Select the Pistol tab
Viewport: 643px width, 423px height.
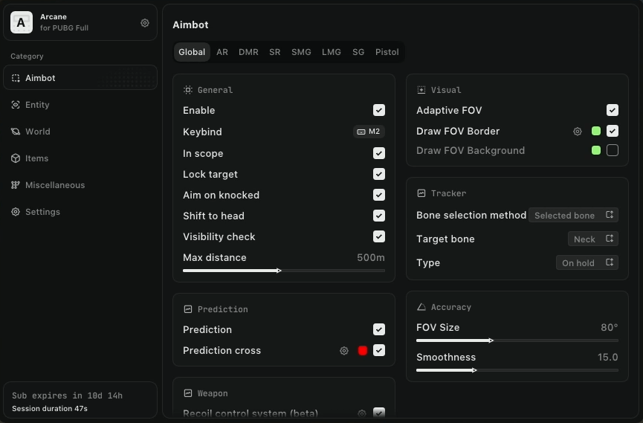point(387,52)
